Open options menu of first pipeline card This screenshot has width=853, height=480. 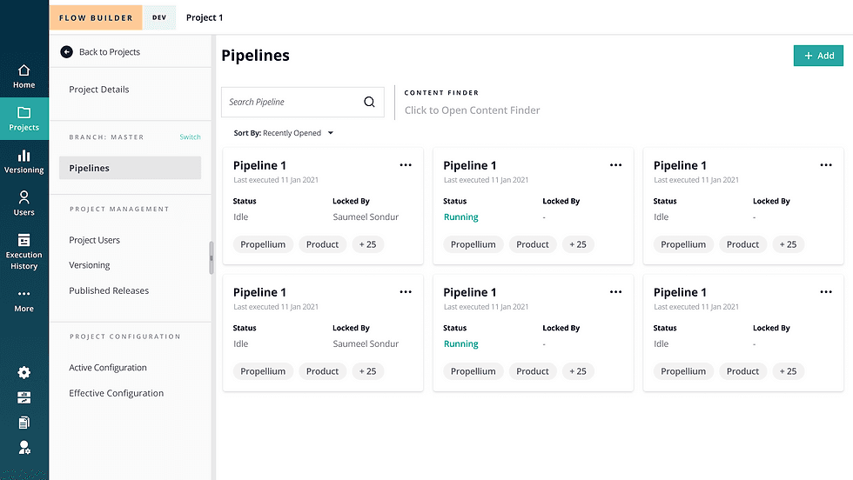pos(406,165)
